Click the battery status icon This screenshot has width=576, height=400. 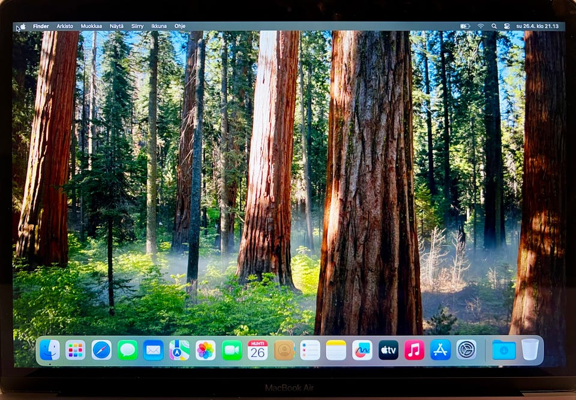[465, 26]
